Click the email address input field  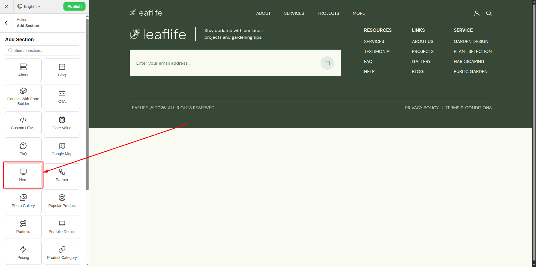(x=225, y=63)
